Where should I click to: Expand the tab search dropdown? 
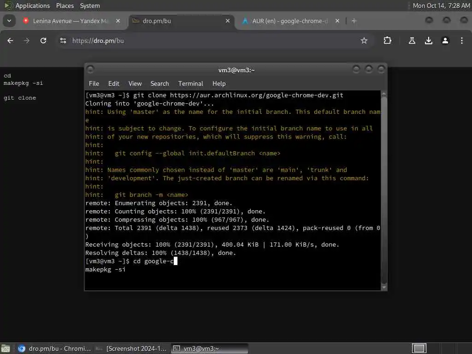(9, 21)
